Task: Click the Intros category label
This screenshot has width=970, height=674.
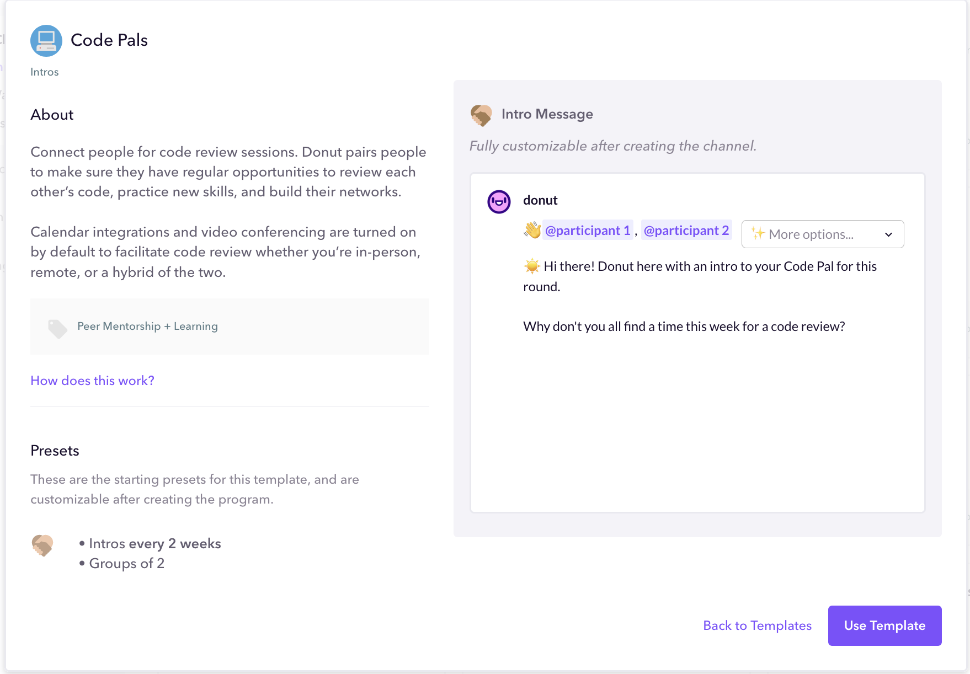Action: (x=44, y=72)
